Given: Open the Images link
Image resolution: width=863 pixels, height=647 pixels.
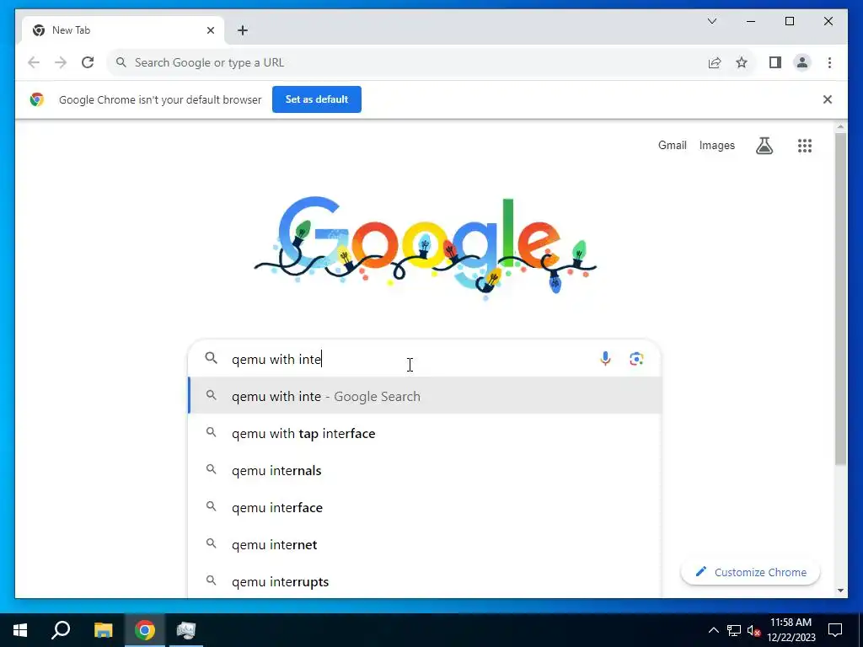Looking at the screenshot, I should [716, 145].
